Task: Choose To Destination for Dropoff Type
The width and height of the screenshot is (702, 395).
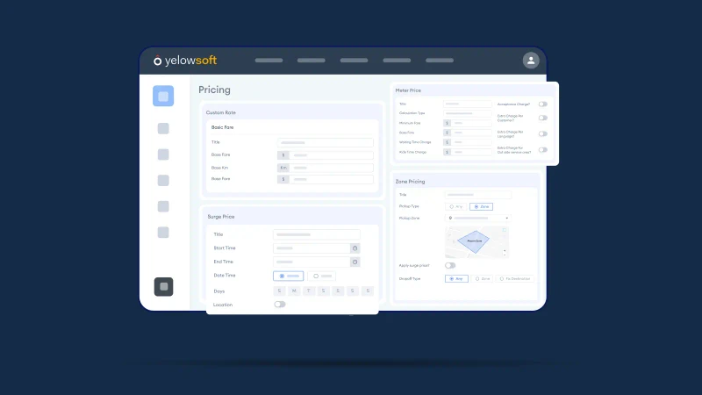Action: [x=514, y=278]
